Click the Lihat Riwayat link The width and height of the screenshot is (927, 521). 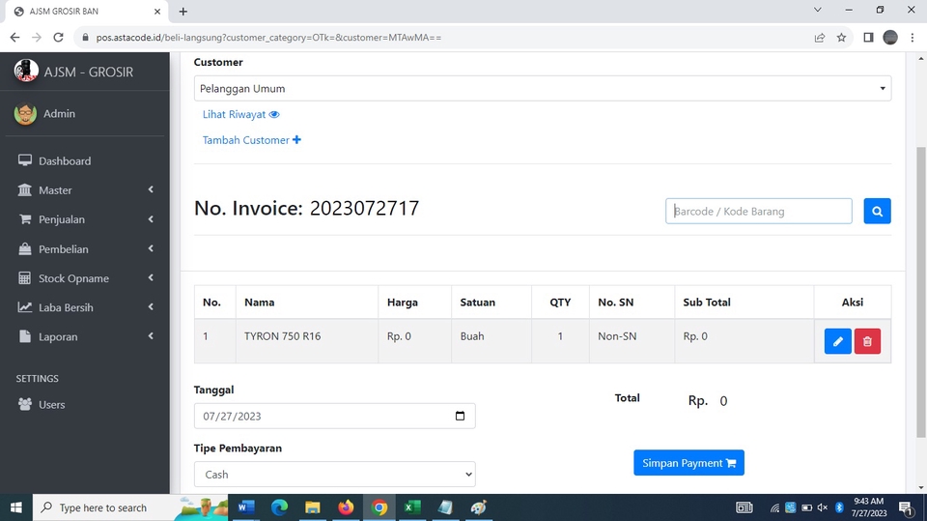point(240,114)
